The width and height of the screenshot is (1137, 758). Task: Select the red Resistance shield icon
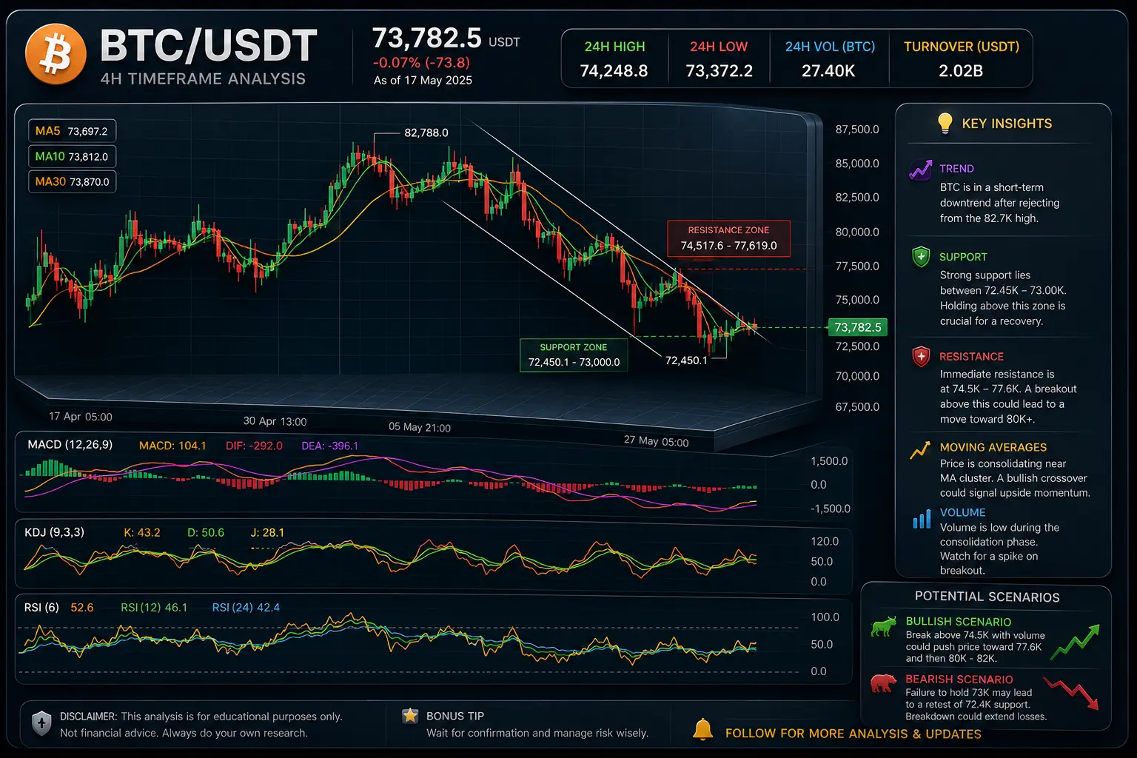(921, 357)
